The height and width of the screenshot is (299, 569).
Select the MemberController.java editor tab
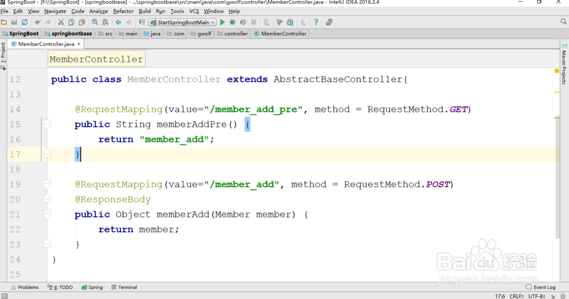click(x=46, y=44)
